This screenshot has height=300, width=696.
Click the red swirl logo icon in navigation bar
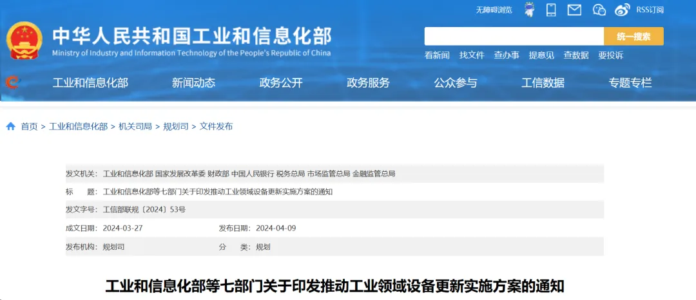tap(12, 82)
